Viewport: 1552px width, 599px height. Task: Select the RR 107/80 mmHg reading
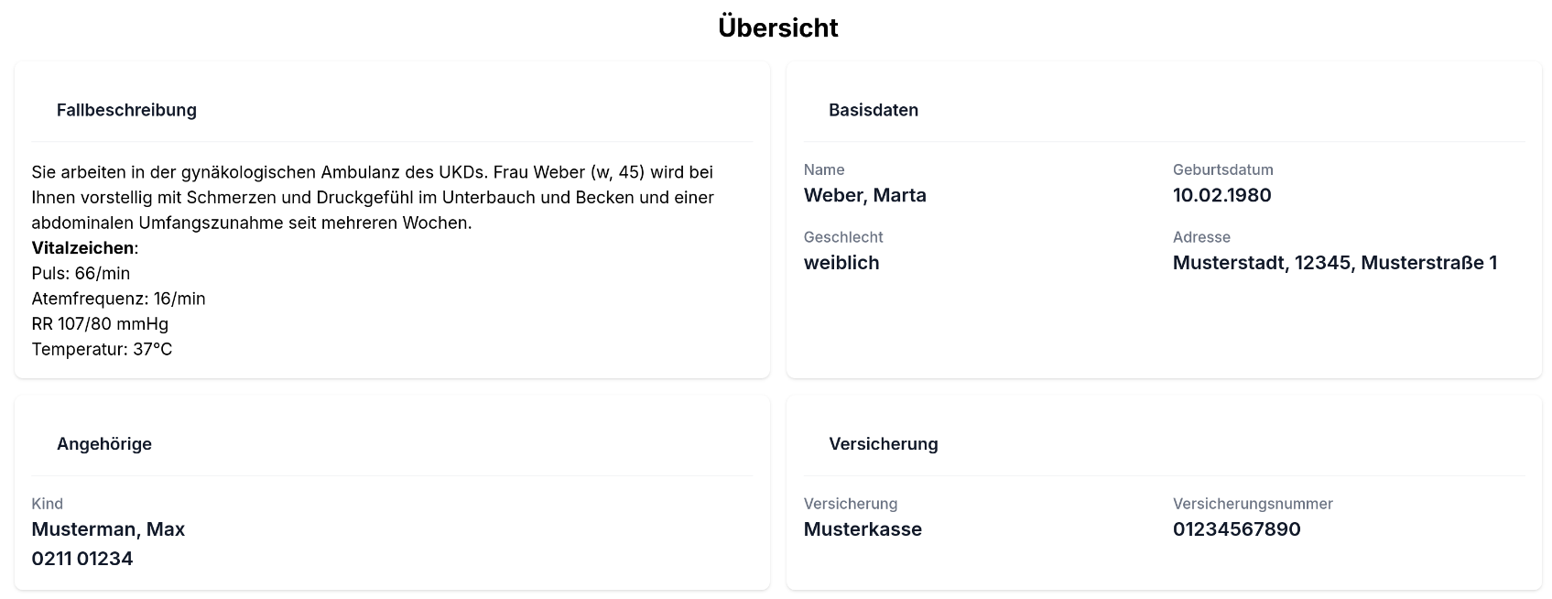point(100,324)
